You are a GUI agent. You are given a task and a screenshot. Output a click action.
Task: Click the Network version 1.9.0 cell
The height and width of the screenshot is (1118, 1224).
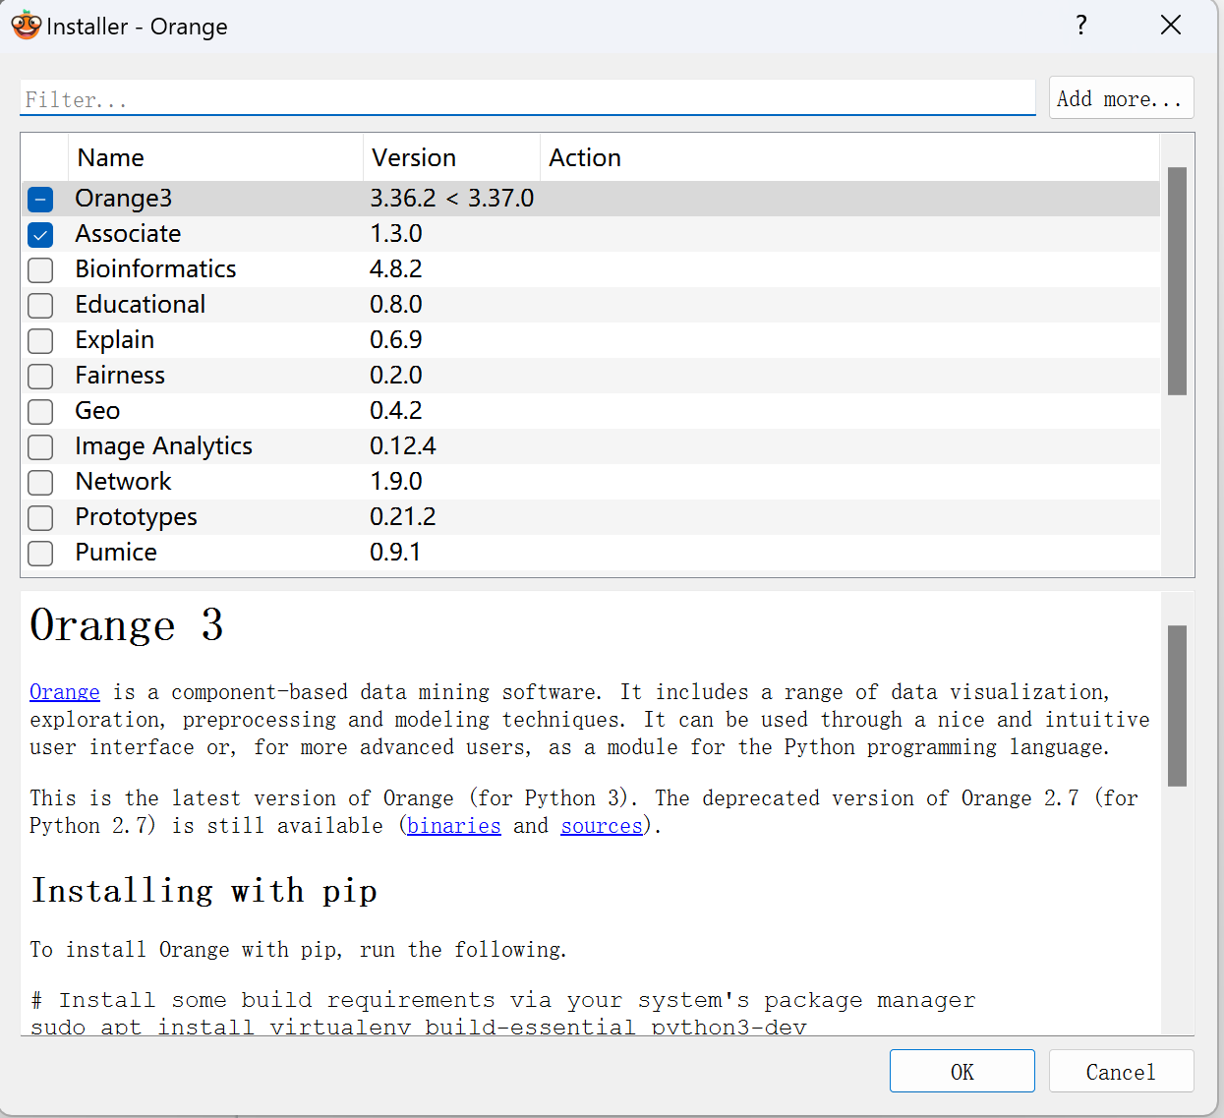396,482
